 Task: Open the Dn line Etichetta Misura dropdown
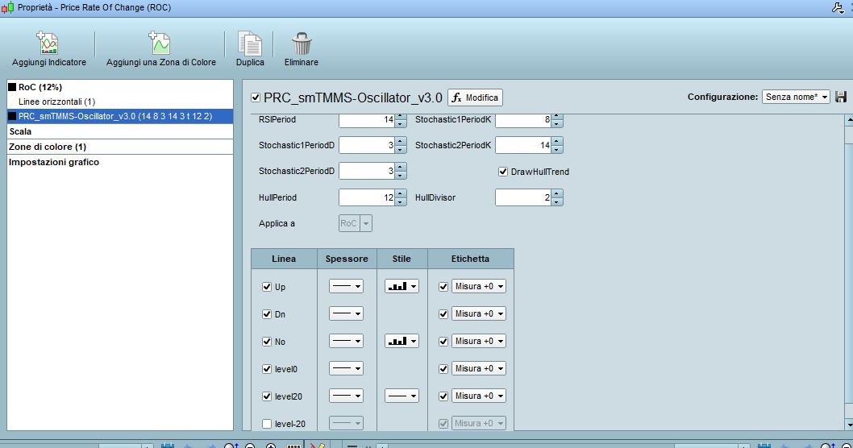coord(479,313)
